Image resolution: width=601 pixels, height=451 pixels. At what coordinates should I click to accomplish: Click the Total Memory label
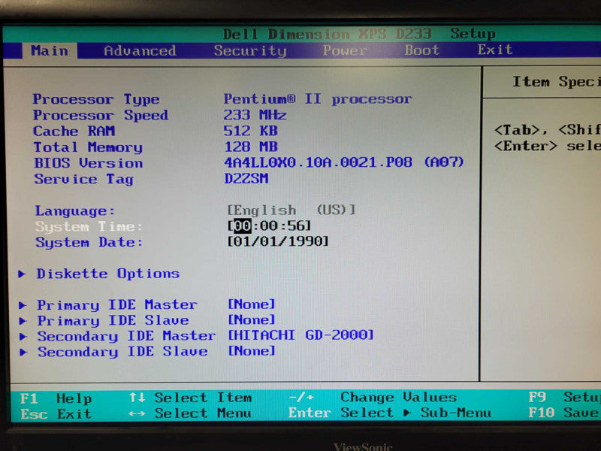click(88, 147)
